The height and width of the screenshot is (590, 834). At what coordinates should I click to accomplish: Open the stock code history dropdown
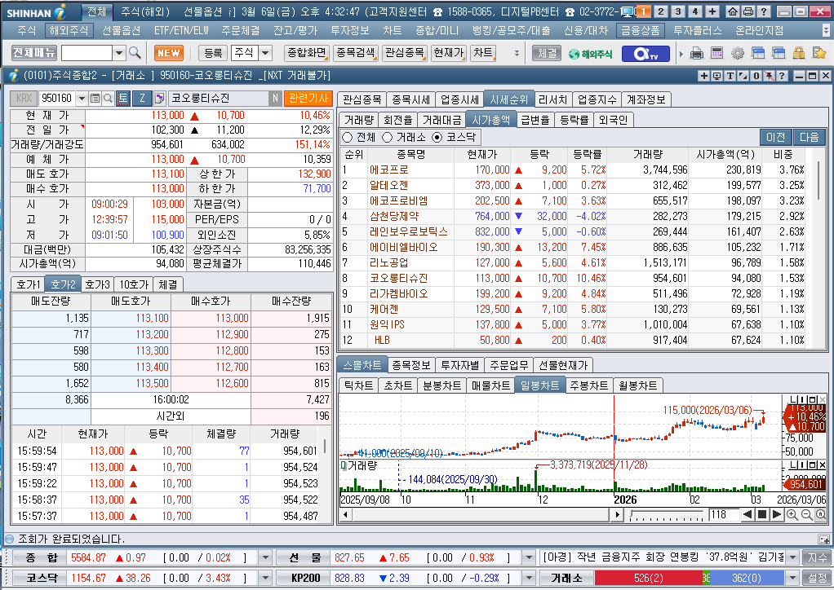[82, 99]
